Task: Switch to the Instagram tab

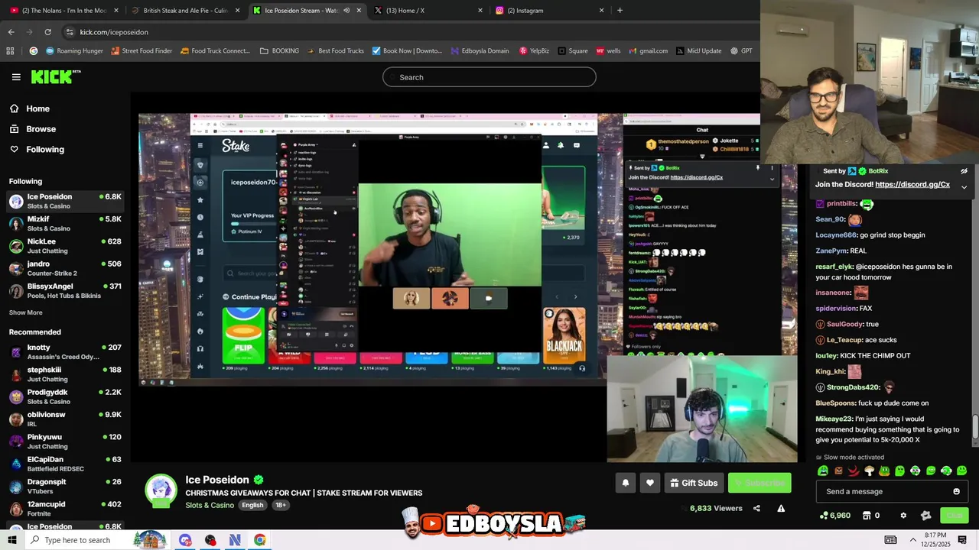Action: click(x=549, y=11)
